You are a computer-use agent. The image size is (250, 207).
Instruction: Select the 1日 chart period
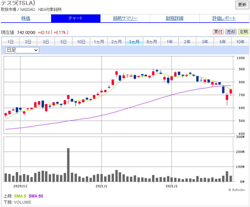tap(11, 42)
